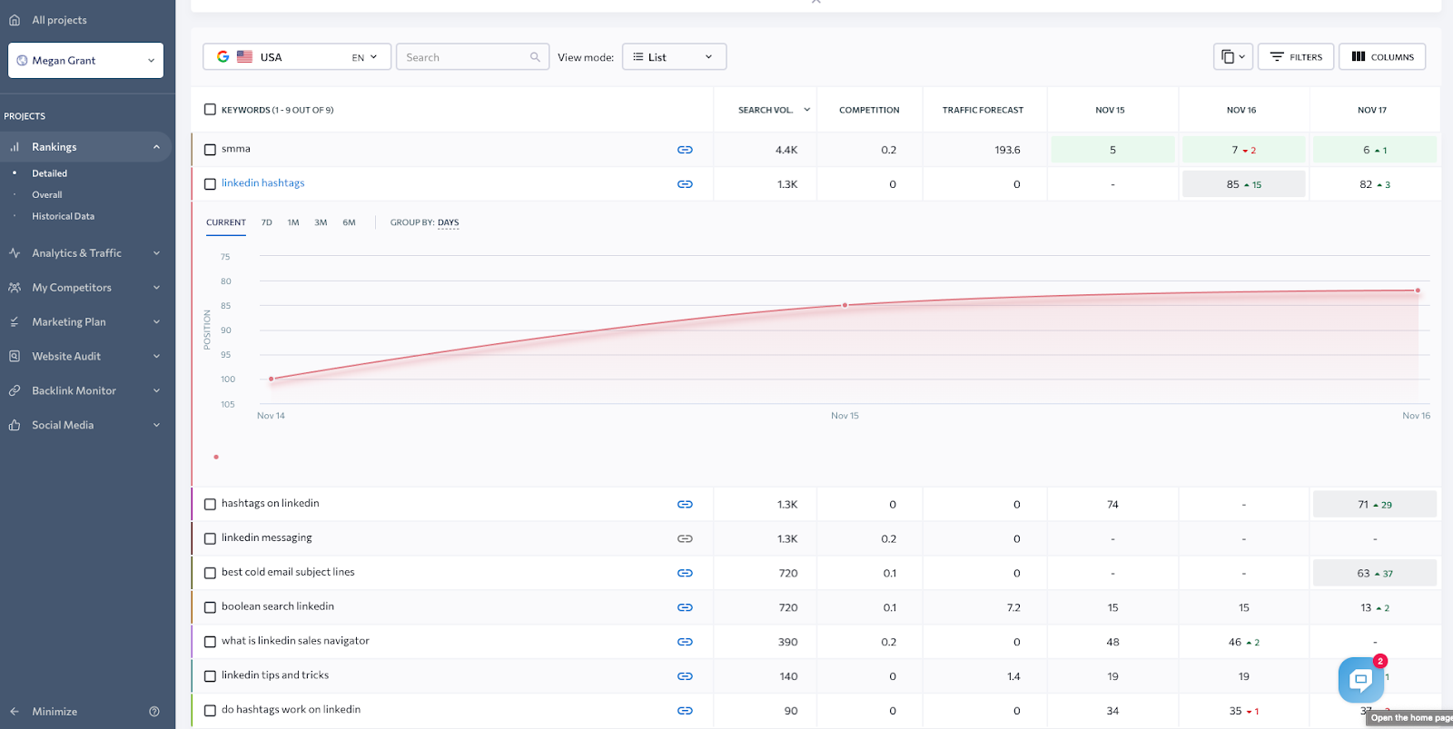Open the View mode List dropdown

click(x=674, y=57)
